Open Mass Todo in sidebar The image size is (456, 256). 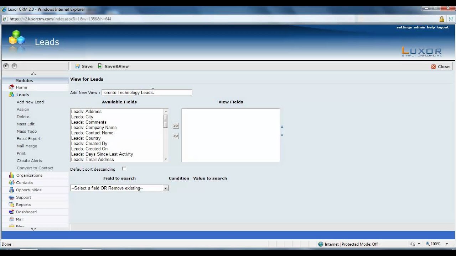point(27,131)
